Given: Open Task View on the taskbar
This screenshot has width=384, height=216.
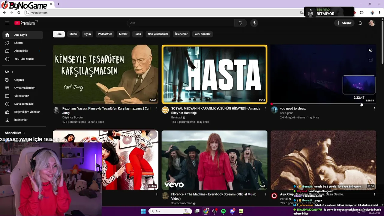Looking at the screenshot, I should (197, 211).
